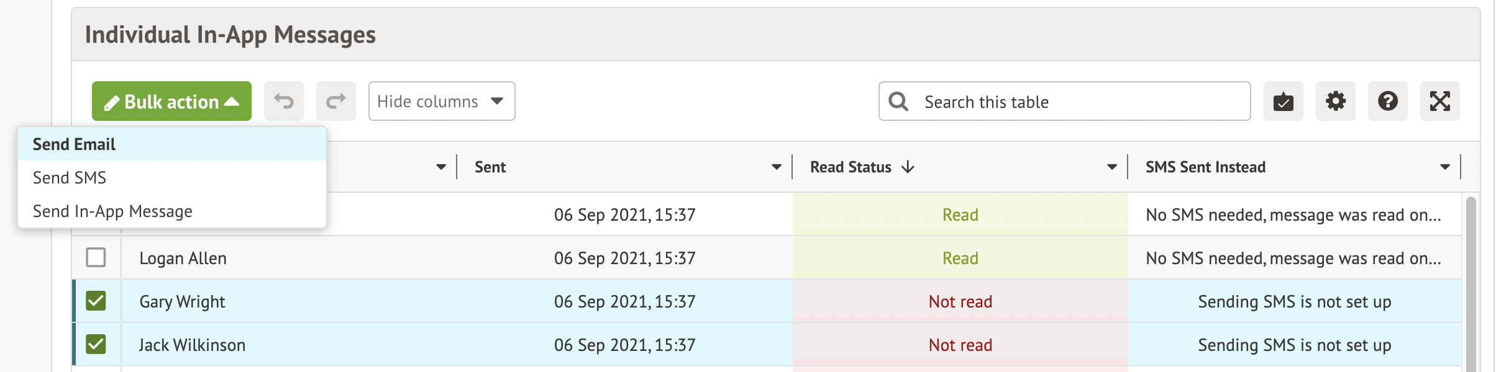Open SMS Sent Instead column dropdown

tap(1444, 167)
